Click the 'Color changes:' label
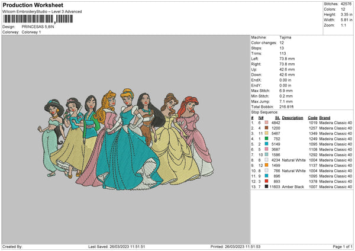Viewport: 355px width, 251px height. click(264, 43)
